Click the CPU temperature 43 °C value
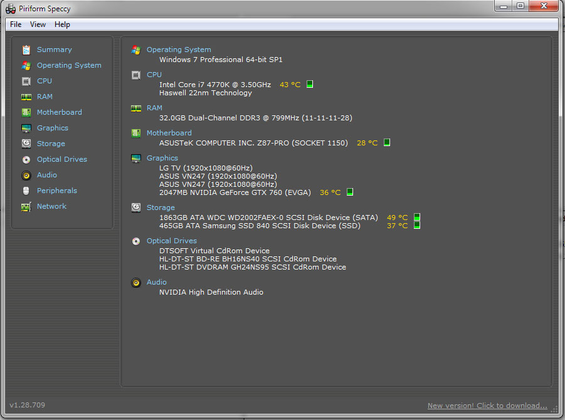The image size is (565, 420). click(290, 85)
